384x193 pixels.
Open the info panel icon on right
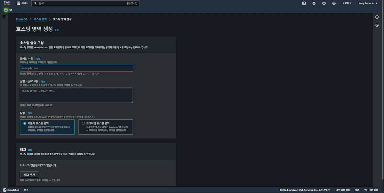click(x=377, y=17)
